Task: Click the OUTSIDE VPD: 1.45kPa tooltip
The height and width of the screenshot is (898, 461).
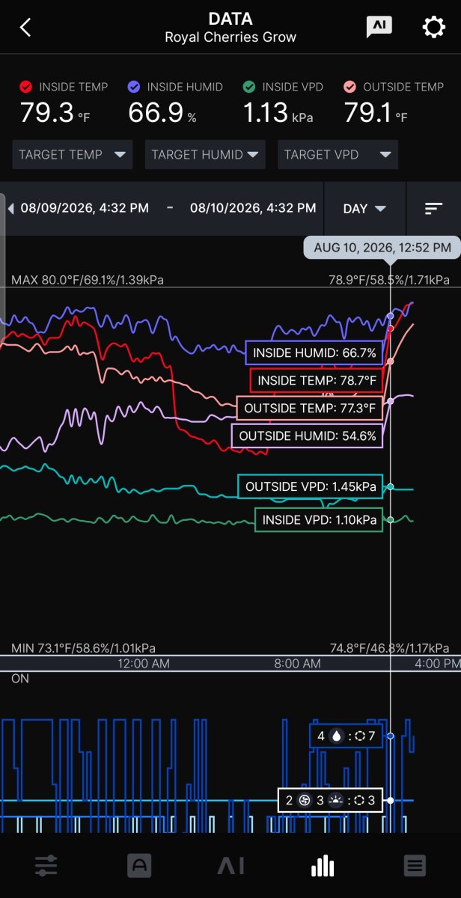Action: (x=310, y=486)
